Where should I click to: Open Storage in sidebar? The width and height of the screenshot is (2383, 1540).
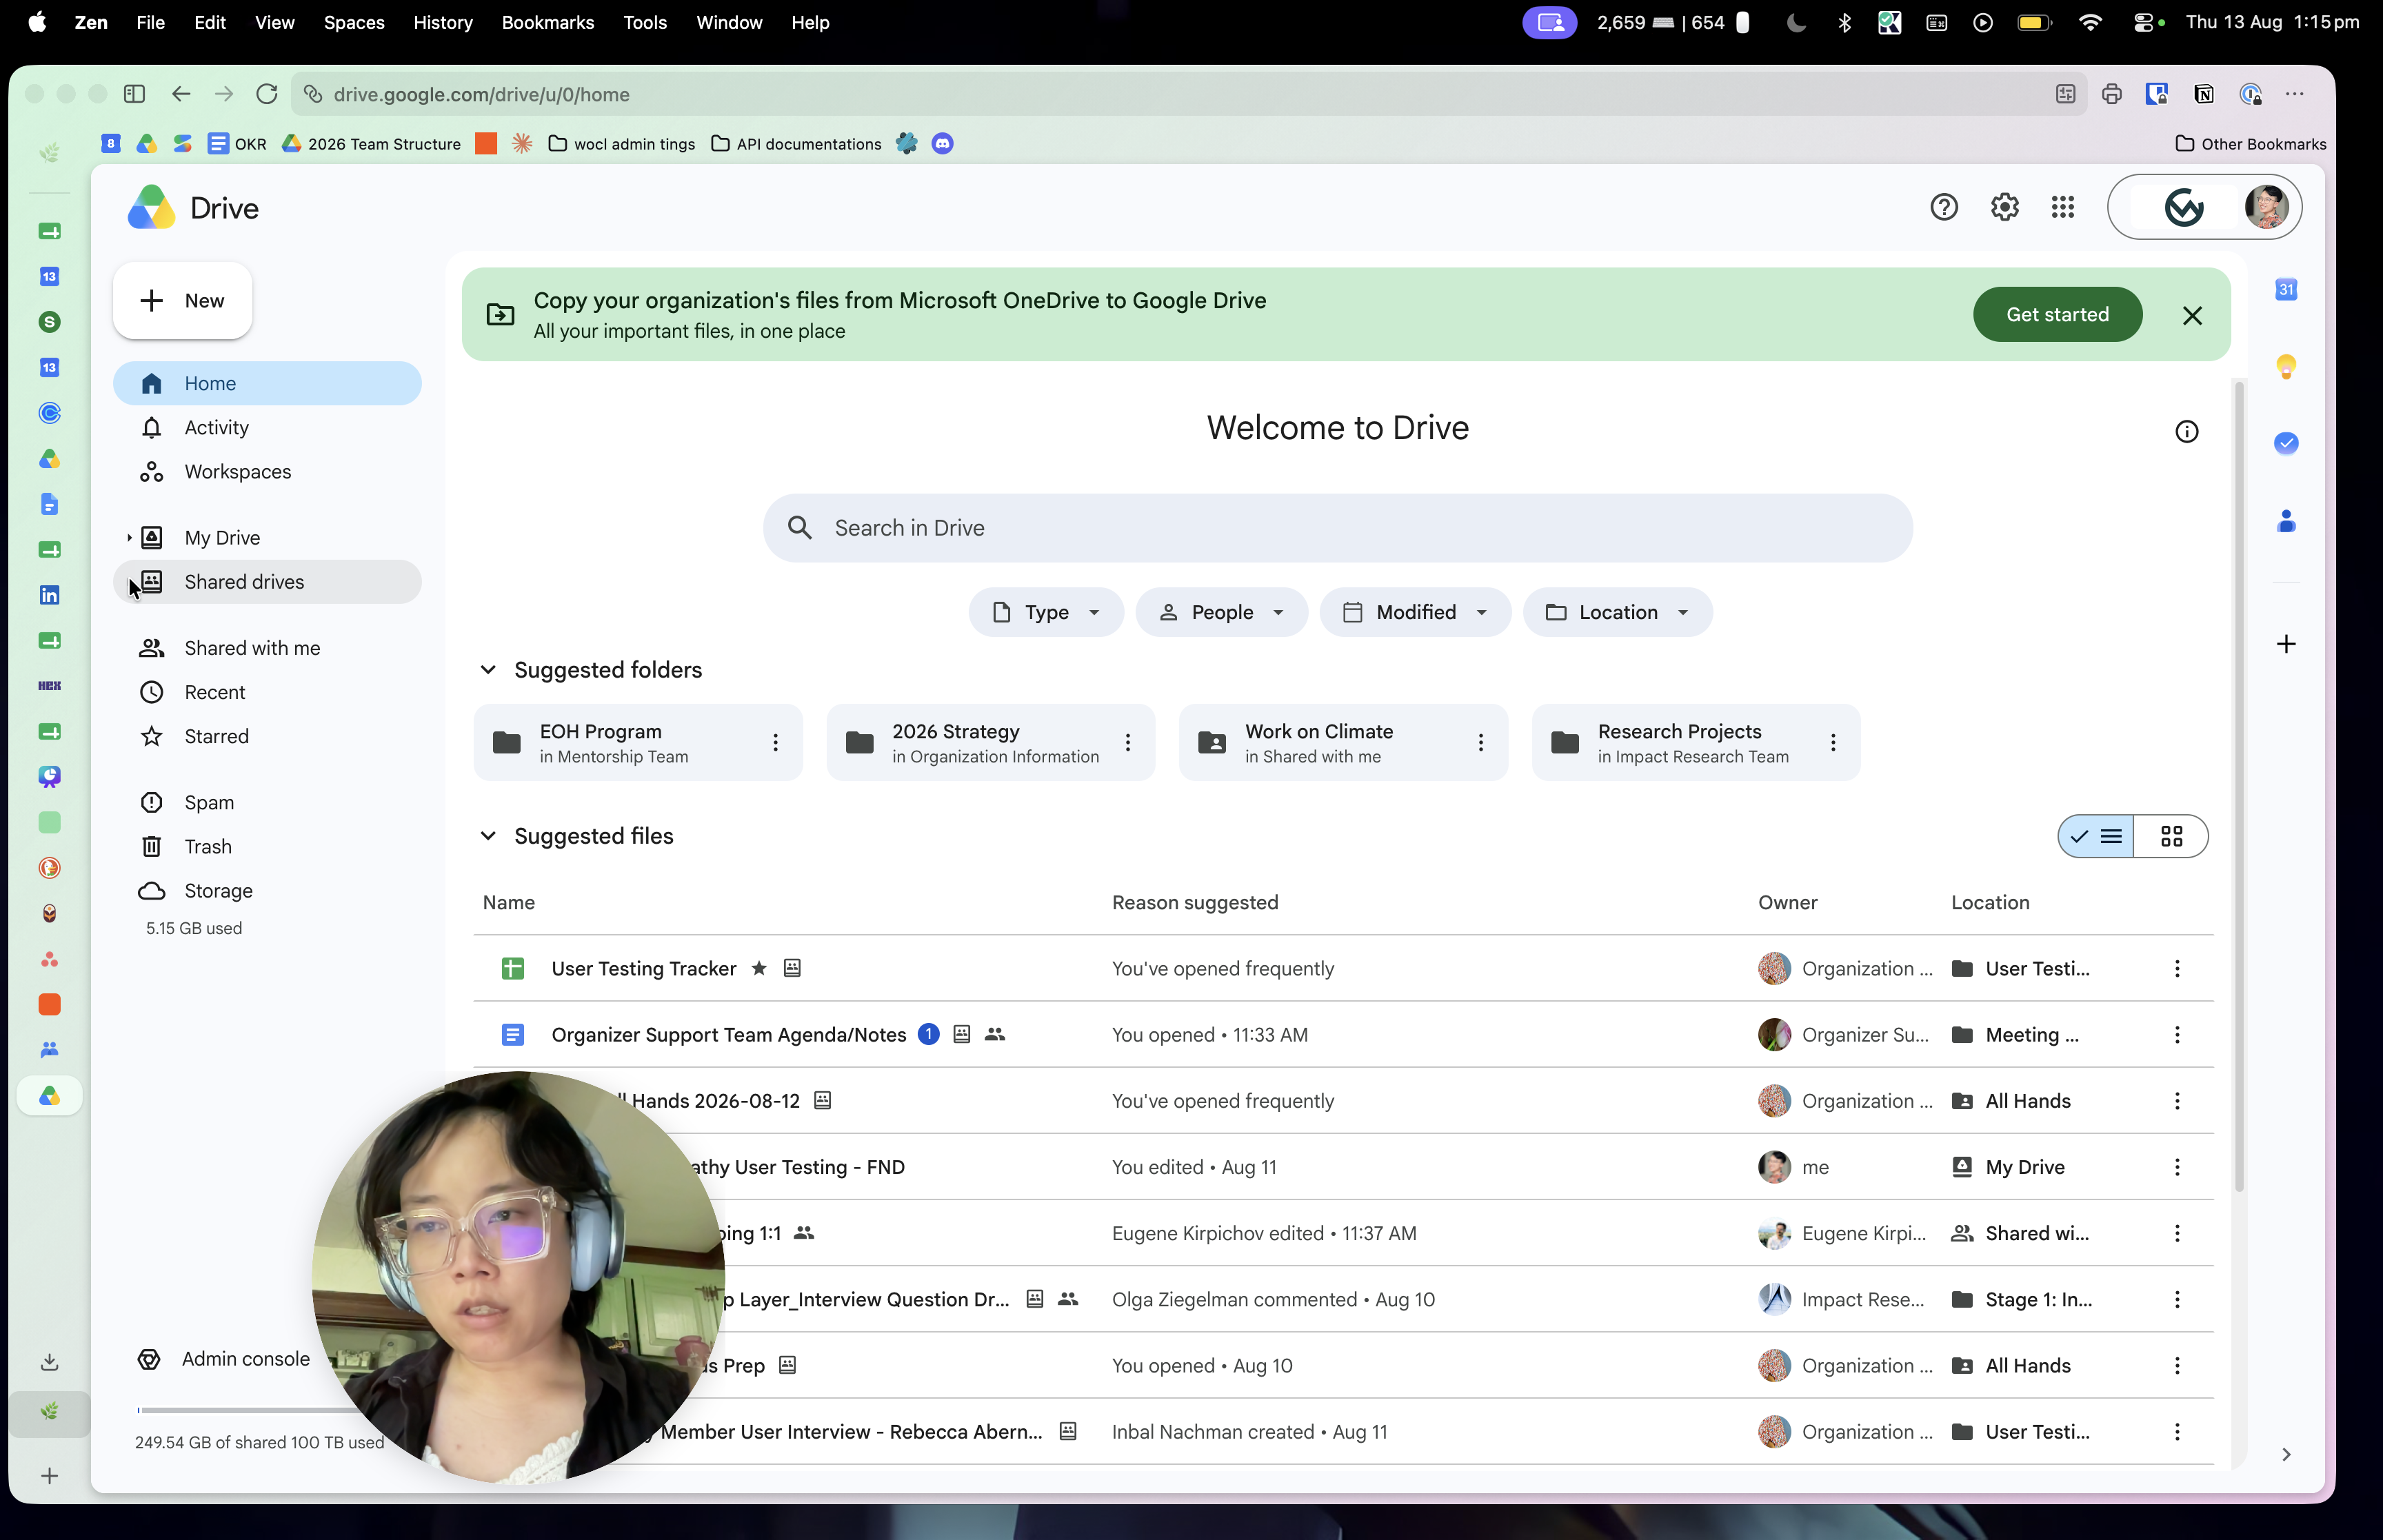(267, 890)
